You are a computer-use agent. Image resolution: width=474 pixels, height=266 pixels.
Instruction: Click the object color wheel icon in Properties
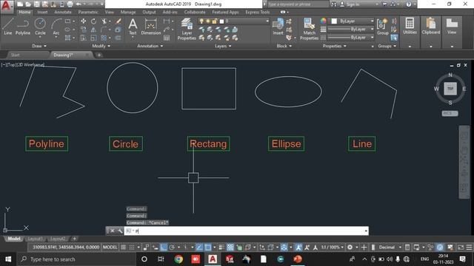[x=324, y=21]
